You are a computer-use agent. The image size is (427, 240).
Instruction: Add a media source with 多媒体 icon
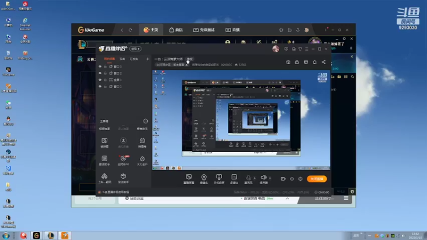point(234,179)
